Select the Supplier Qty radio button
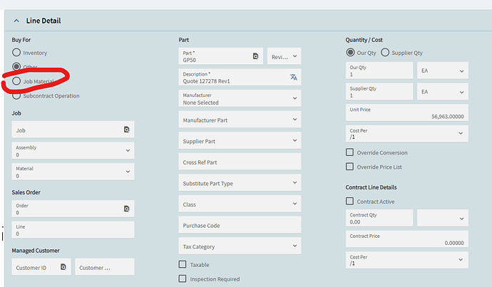 tap(386, 53)
